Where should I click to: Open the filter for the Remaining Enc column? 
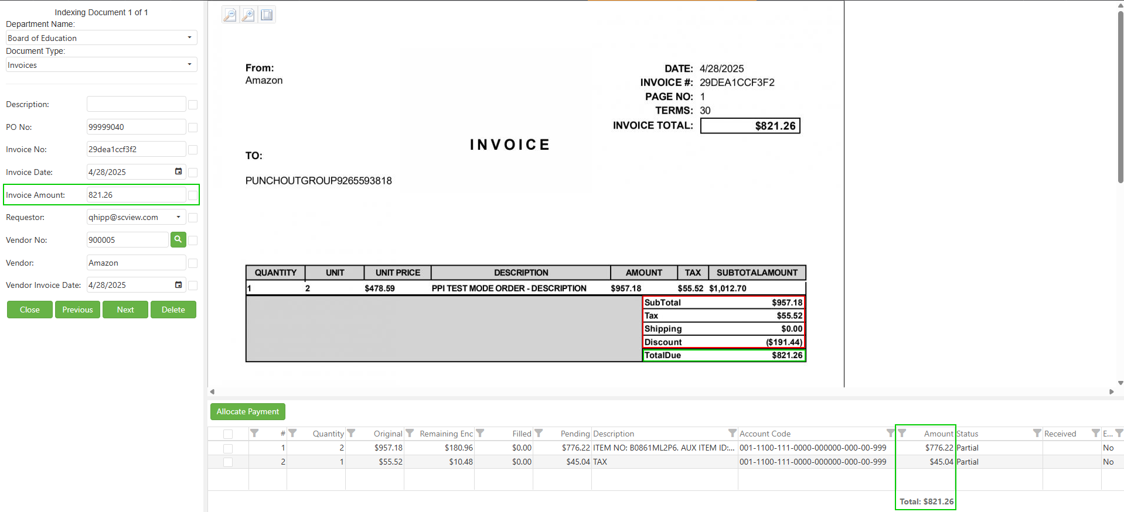pos(410,433)
